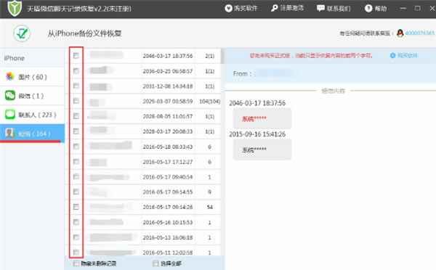Check the row dated 2016-05-17 09:14:55

click(76, 192)
